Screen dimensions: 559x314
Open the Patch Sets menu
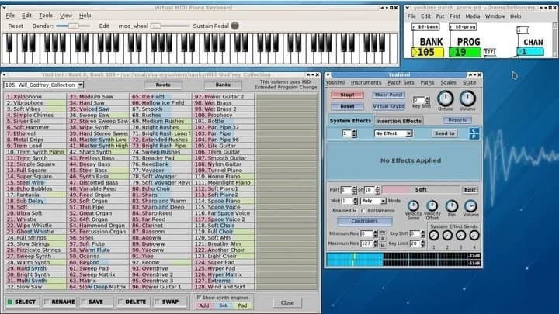[x=401, y=82]
